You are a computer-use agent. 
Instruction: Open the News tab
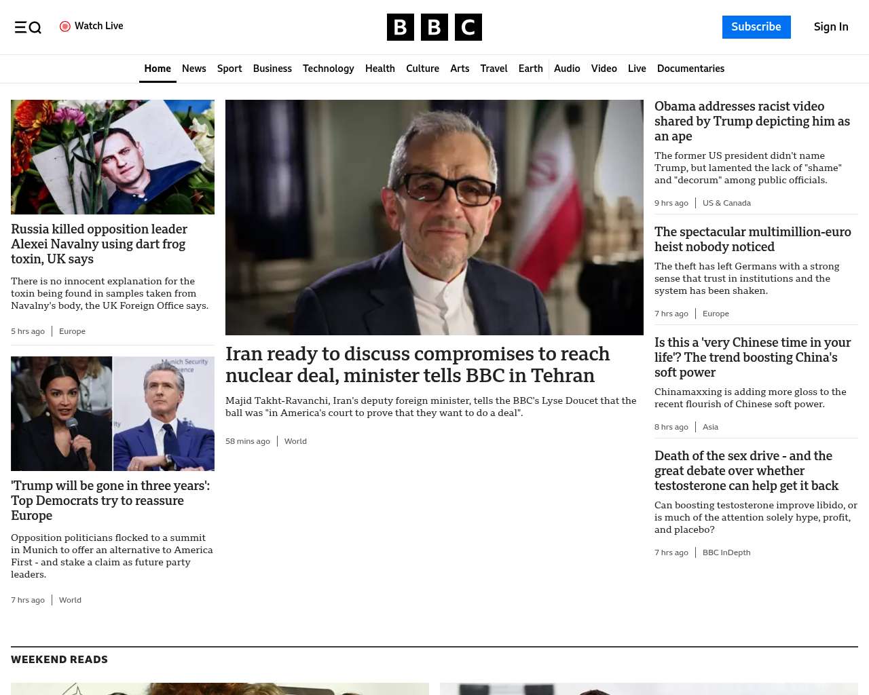tap(193, 69)
